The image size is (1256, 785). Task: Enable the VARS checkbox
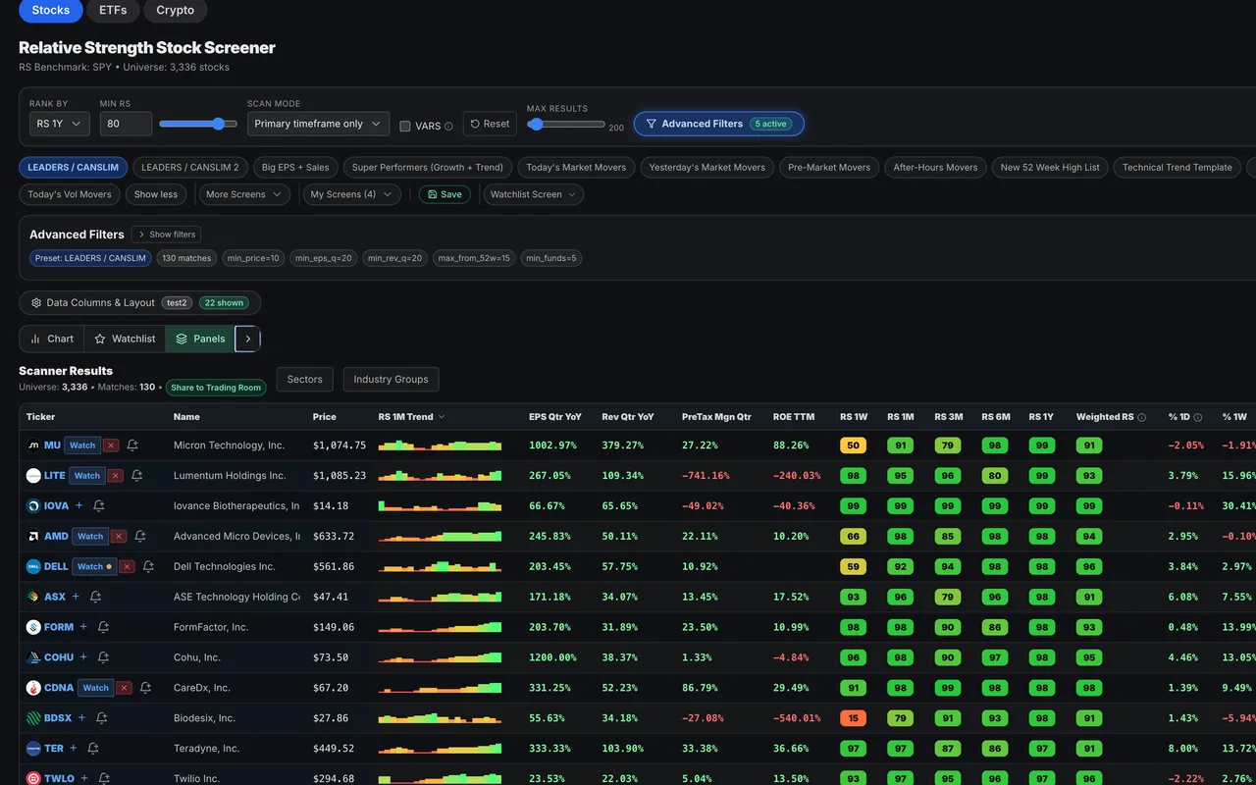point(405,126)
